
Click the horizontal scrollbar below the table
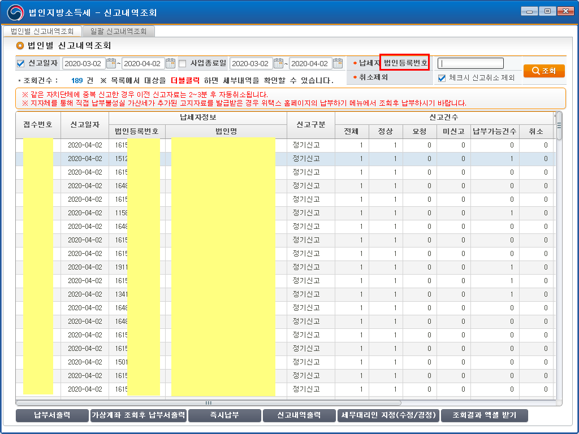pyautogui.click(x=208, y=403)
